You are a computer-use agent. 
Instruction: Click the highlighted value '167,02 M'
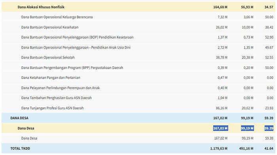tap(220, 128)
